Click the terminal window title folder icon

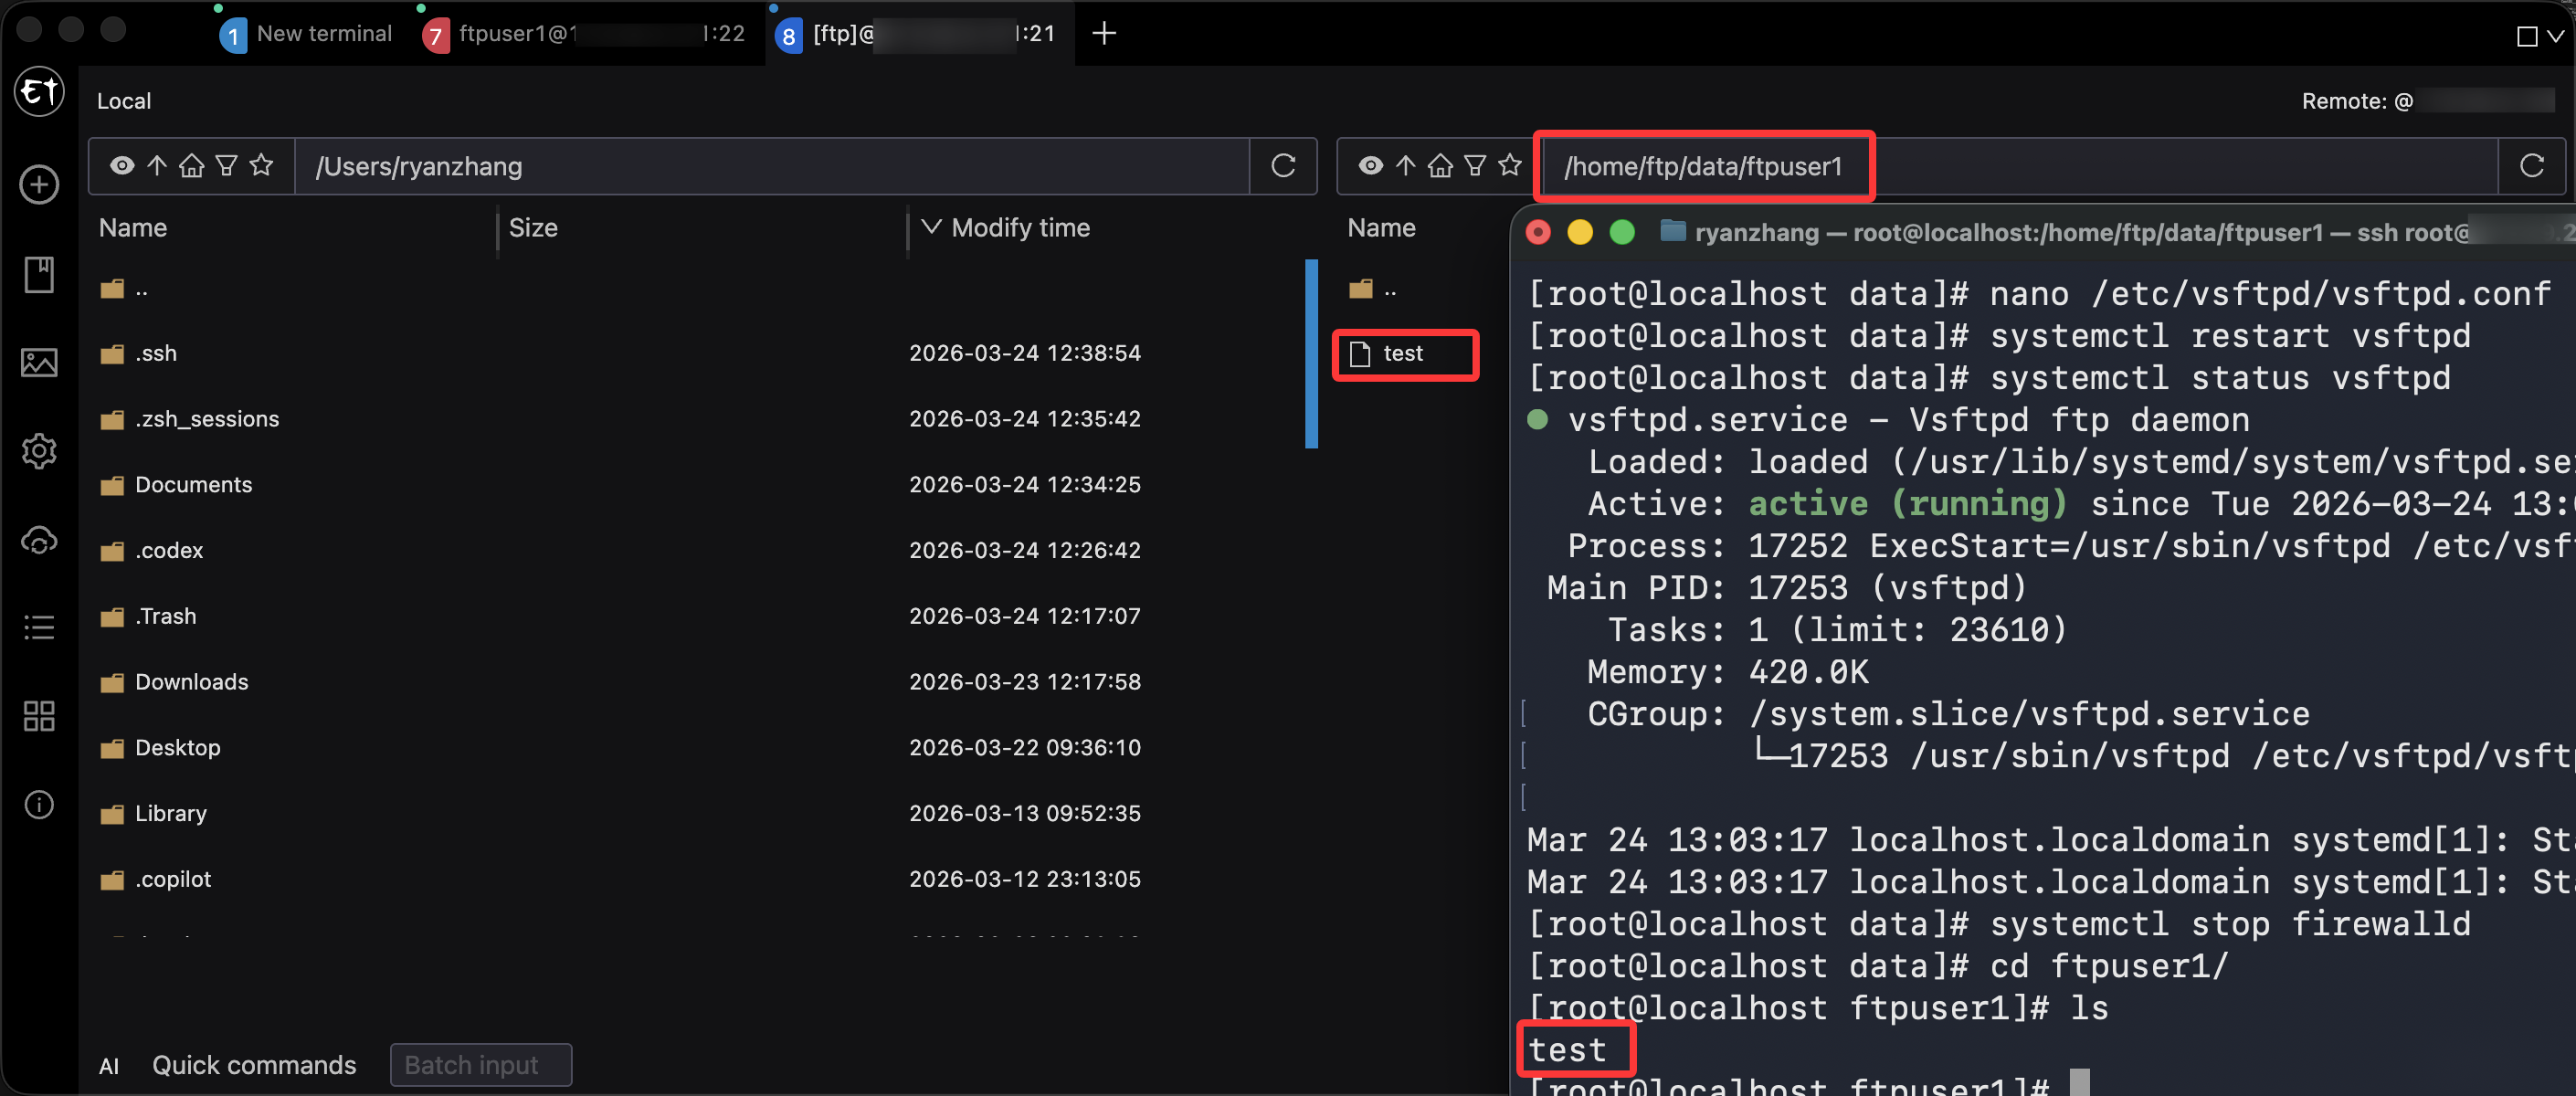1672,232
